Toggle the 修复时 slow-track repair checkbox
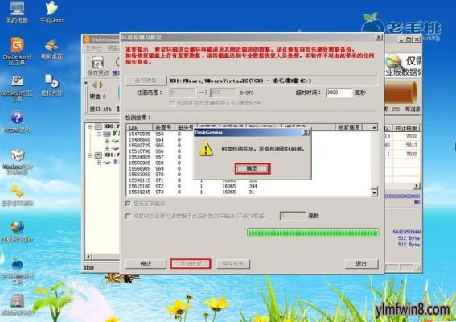 pos(128,216)
